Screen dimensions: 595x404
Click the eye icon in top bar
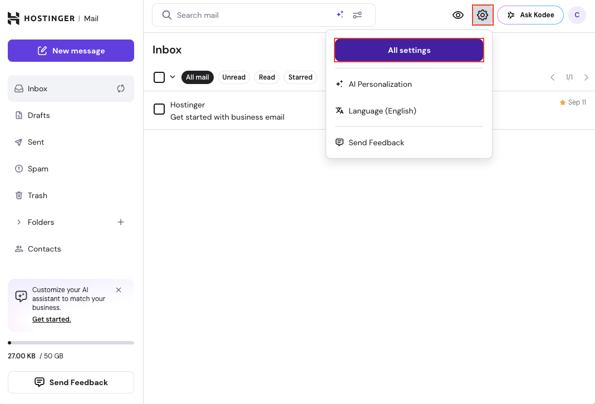458,15
